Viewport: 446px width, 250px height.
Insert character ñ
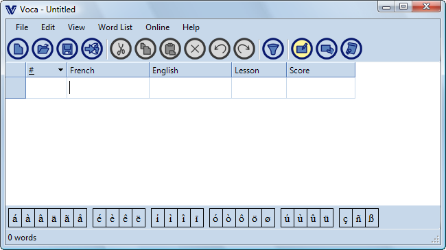click(359, 218)
